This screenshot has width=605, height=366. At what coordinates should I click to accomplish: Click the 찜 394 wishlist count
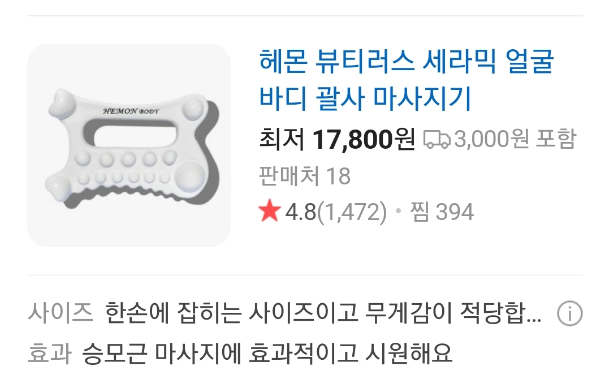tap(442, 212)
